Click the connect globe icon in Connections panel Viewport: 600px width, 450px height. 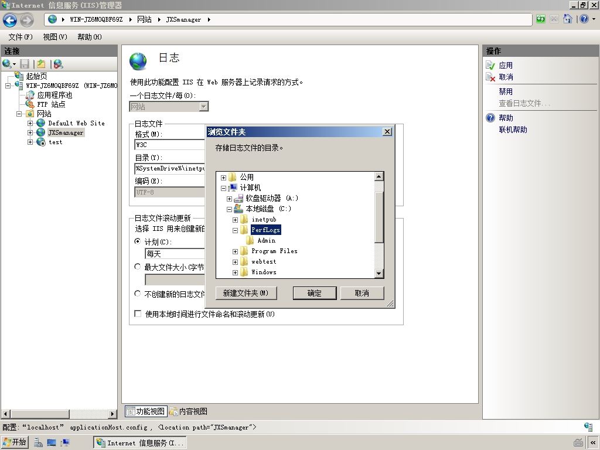[x=6, y=64]
